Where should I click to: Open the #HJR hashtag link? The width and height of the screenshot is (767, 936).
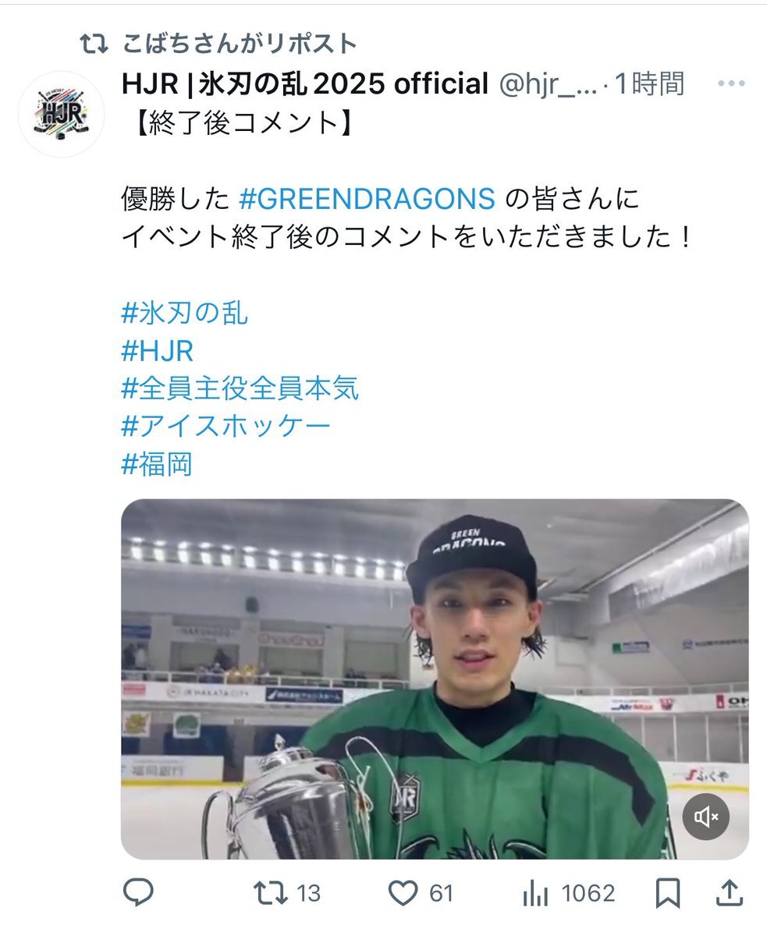click(157, 351)
